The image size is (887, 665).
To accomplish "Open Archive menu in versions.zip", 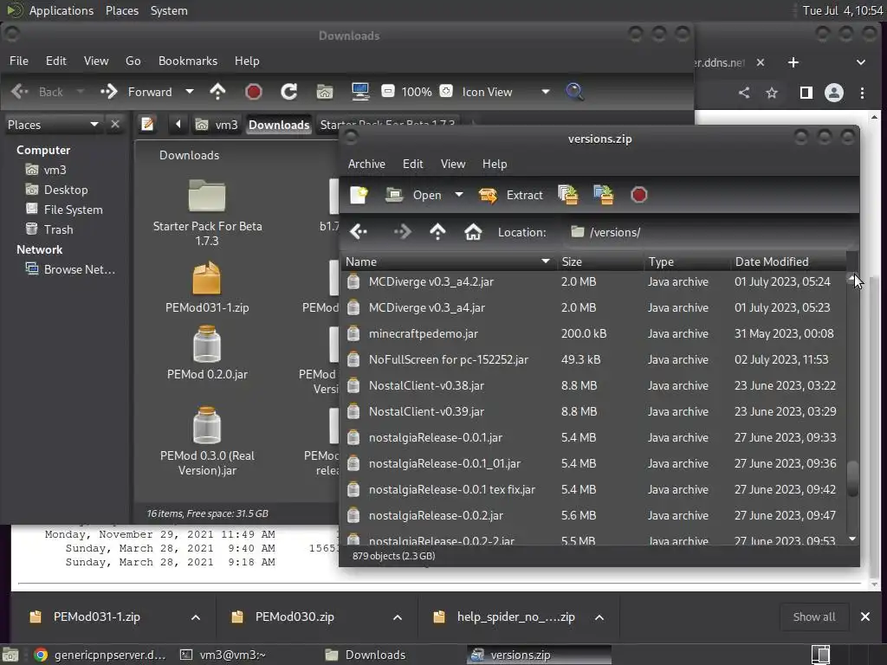I will 366,164.
